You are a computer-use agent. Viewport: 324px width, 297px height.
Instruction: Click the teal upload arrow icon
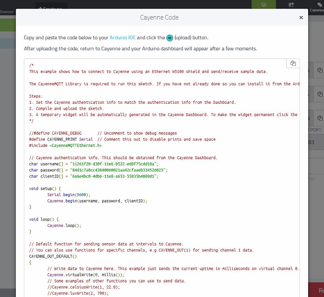tap(170, 38)
